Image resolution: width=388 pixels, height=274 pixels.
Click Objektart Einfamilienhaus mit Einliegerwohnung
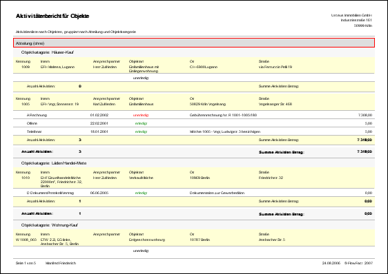pos(144,69)
